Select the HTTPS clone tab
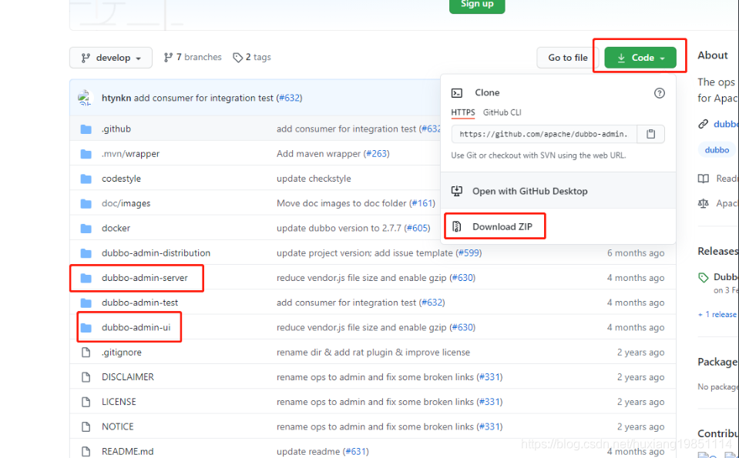This screenshot has height=458, width=739. point(463,112)
